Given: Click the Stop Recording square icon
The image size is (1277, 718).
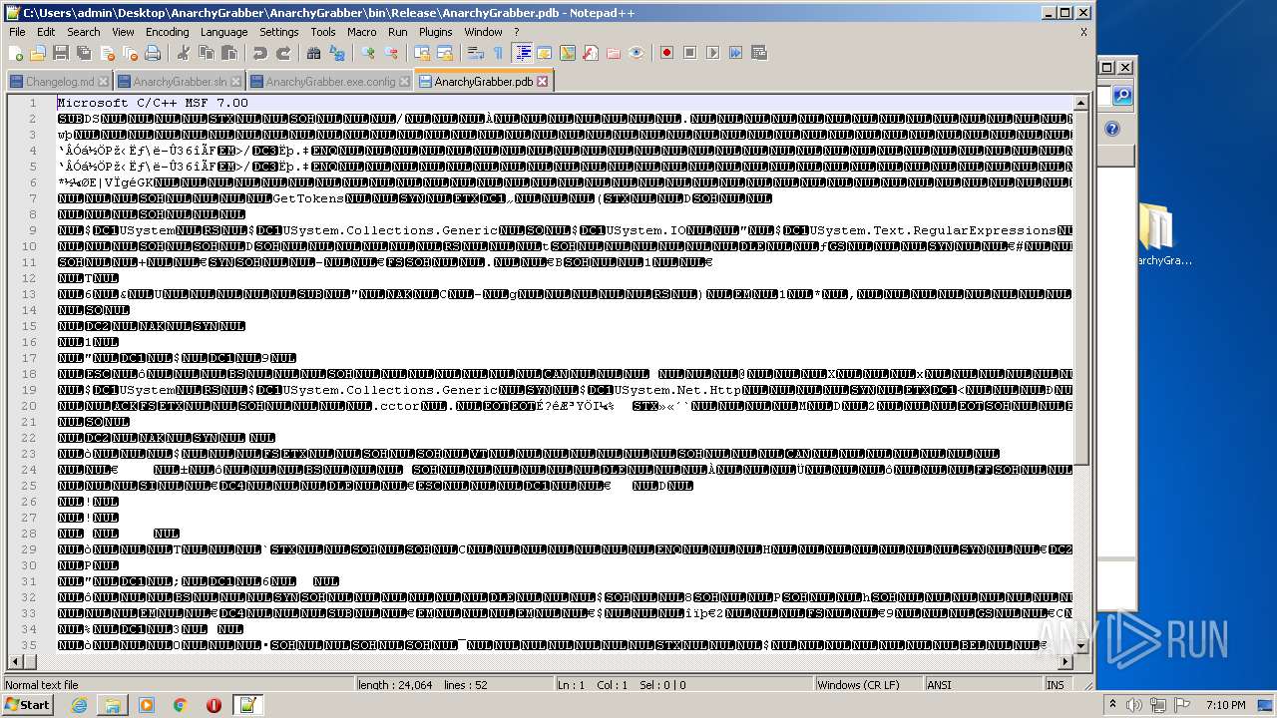Looking at the screenshot, I should click(689, 53).
